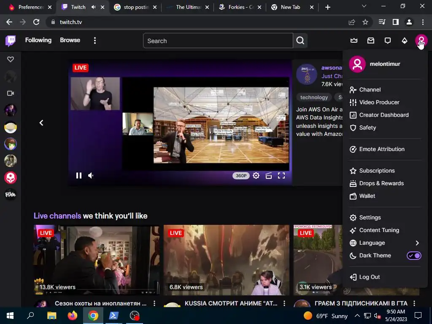The image size is (432, 324).
Task: Open the video player settings gear
Action: pos(256,175)
